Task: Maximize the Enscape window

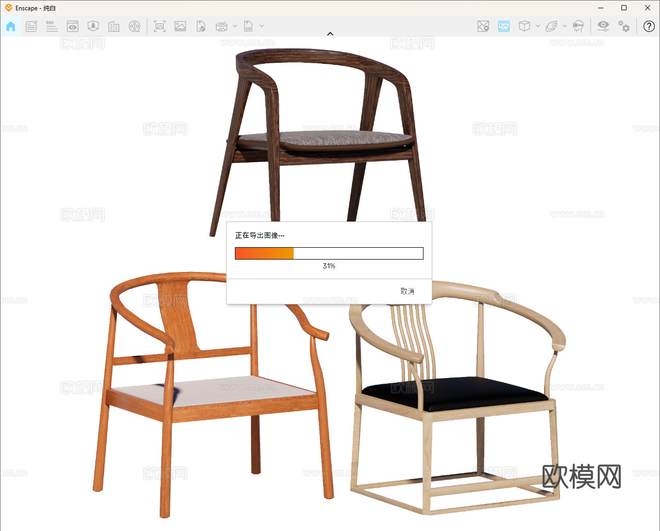Action: point(624,8)
